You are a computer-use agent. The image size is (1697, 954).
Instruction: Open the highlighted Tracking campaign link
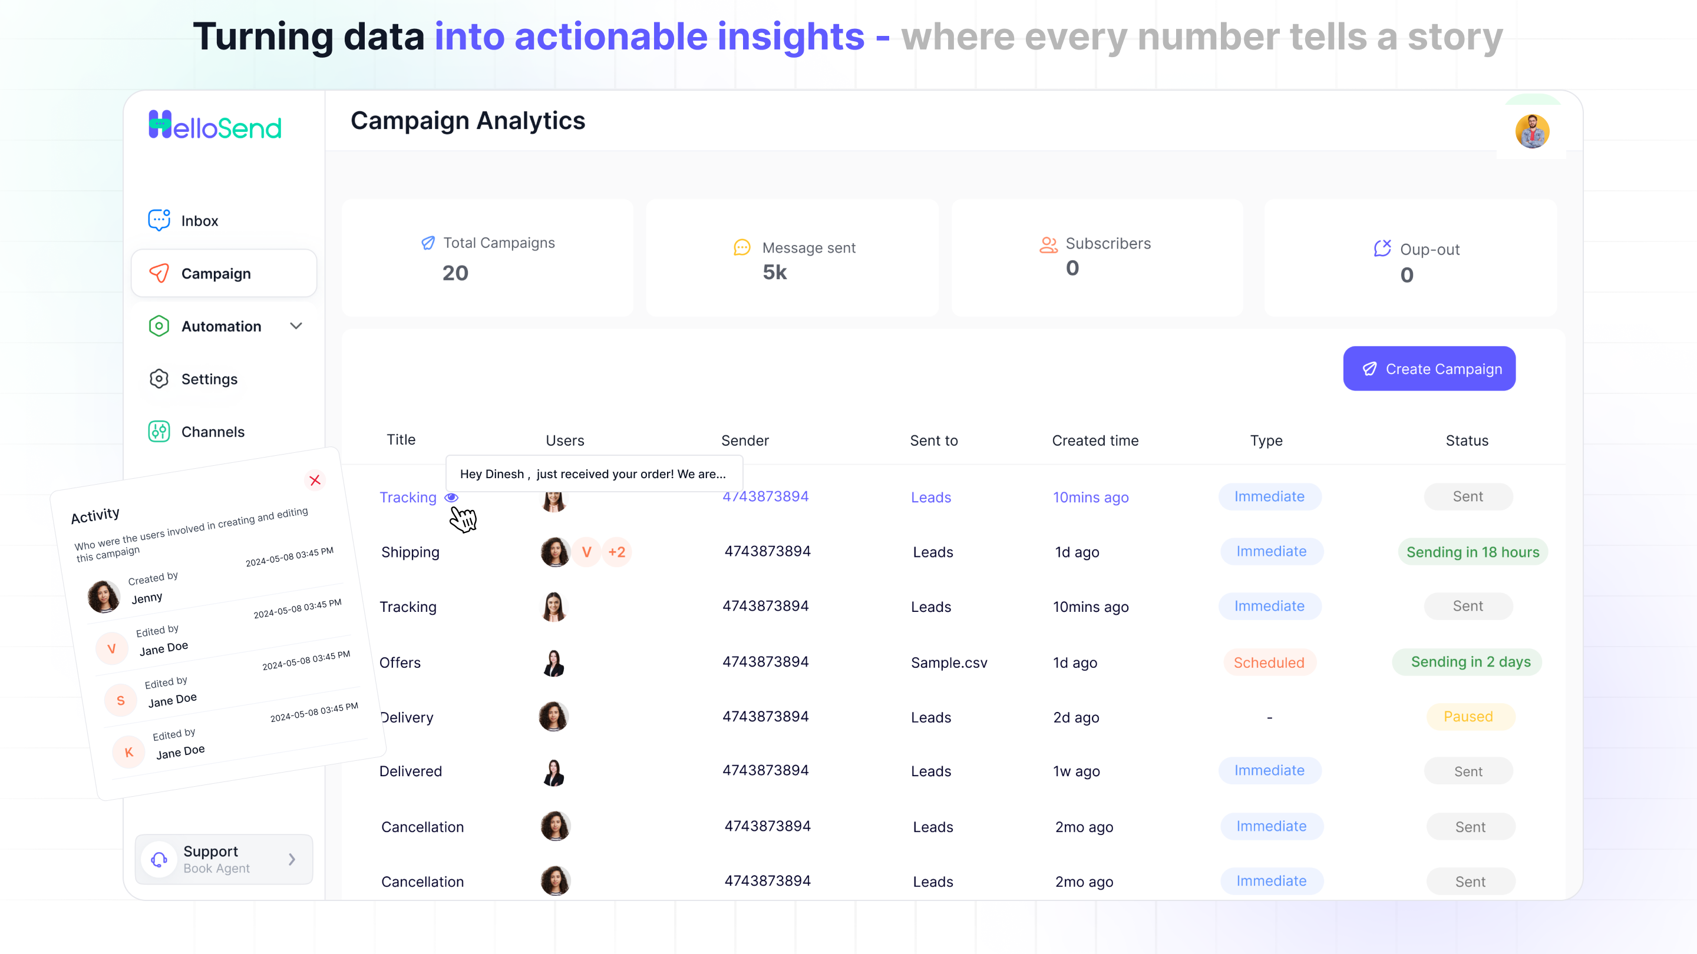tap(407, 497)
